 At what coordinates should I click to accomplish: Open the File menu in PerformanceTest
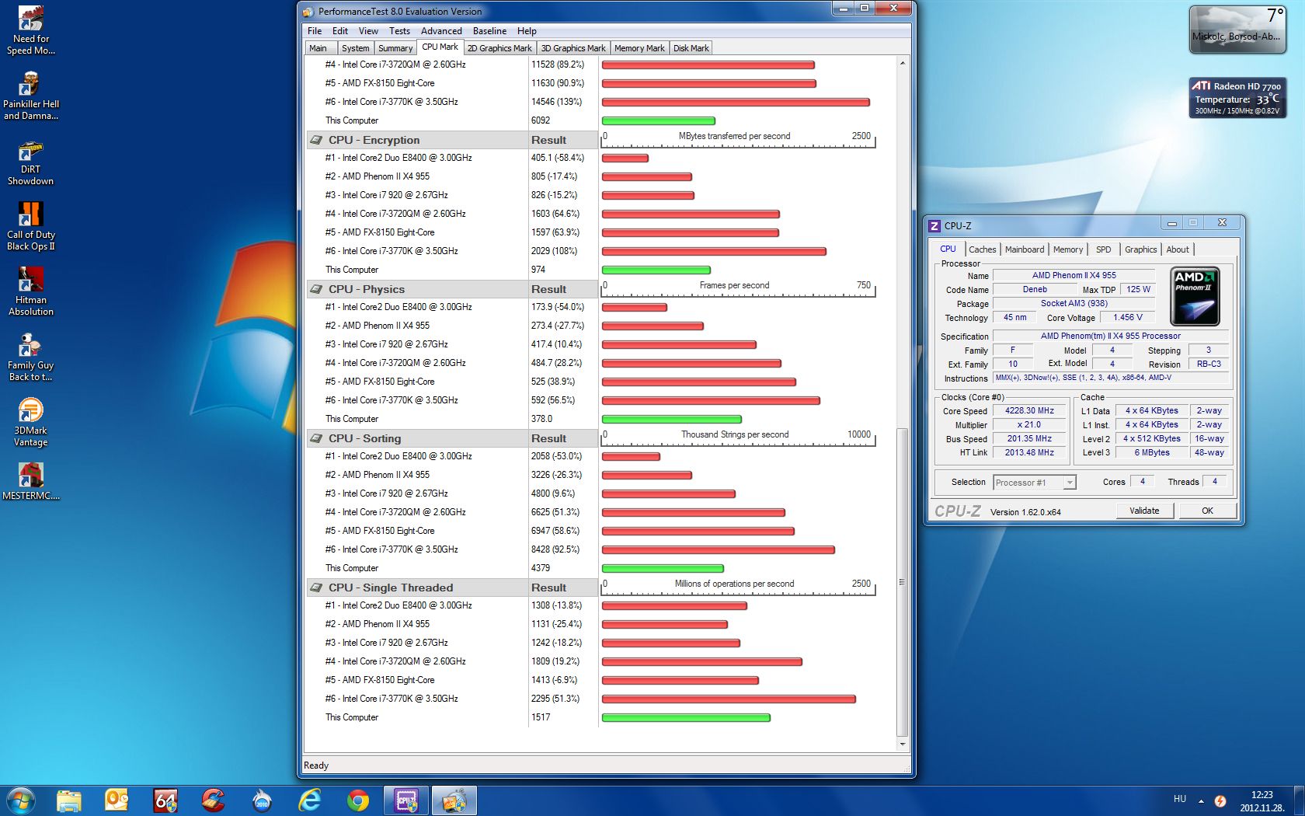(x=315, y=31)
